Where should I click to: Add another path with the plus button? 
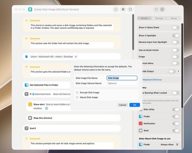76,57
